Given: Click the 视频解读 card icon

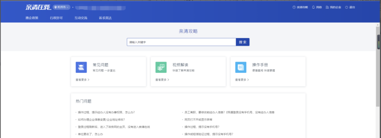Looking at the screenshot, I should click(x=161, y=67).
